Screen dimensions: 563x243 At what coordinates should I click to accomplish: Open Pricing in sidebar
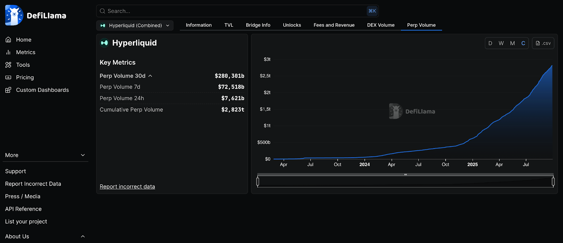[25, 77]
